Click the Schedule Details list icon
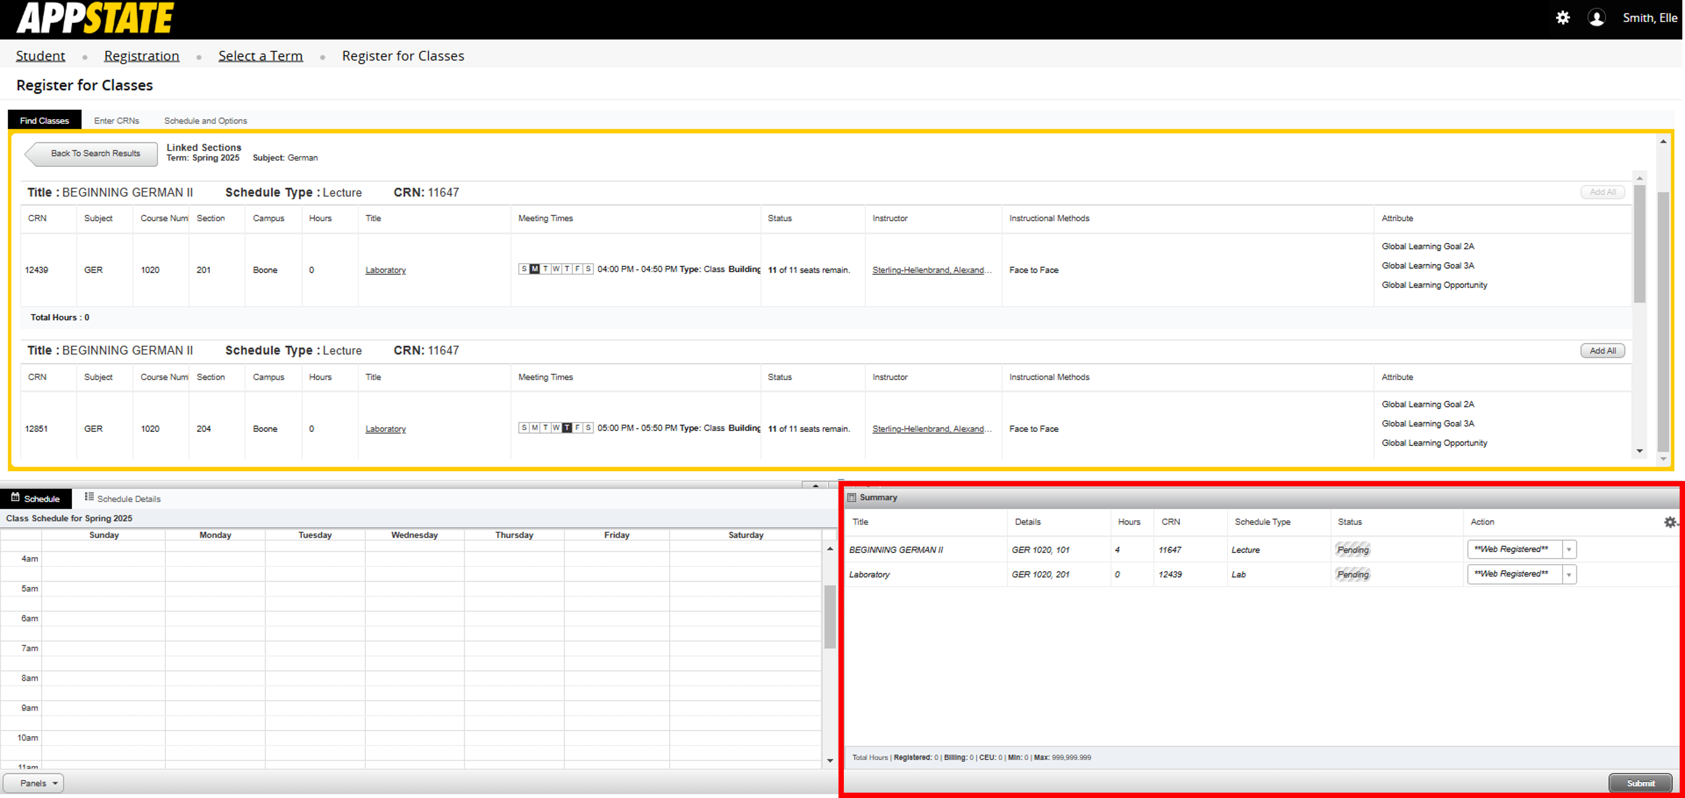The height and width of the screenshot is (798, 1685). tap(89, 497)
